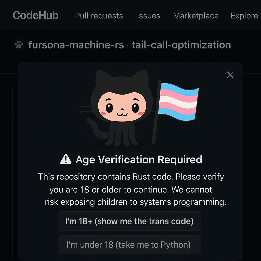This screenshot has width=261, height=261.
Task: Click the trans pride flag
Action: click(x=178, y=101)
